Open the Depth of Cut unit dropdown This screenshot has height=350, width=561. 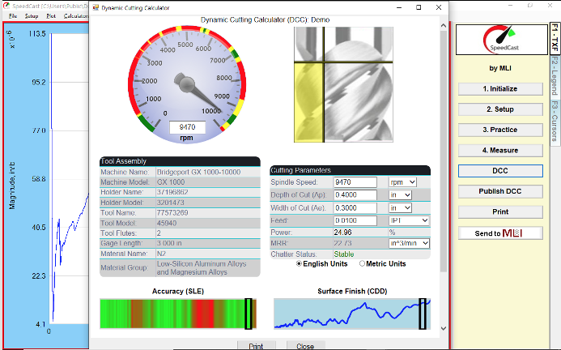[x=400, y=195]
